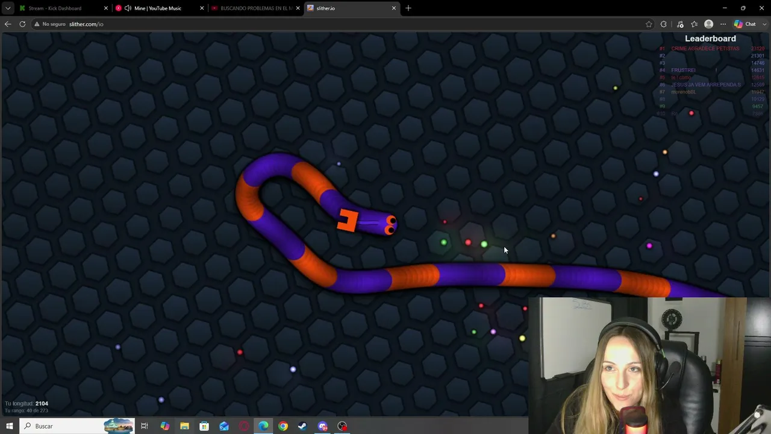
Task: Close the slither.io tab
Action: click(394, 8)
